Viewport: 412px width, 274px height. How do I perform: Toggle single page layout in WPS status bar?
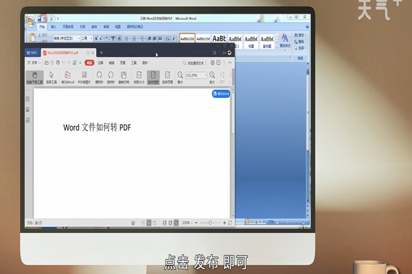click(149, 223)
